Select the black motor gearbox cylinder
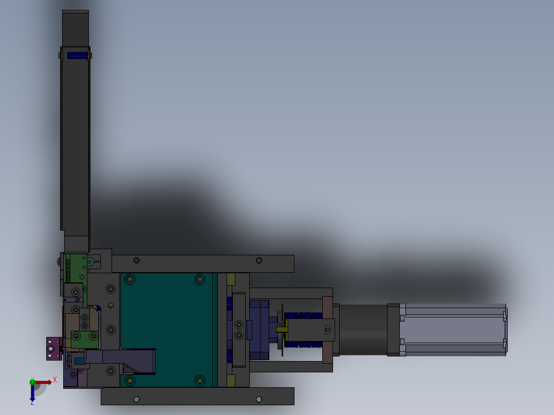 (363, 330)
